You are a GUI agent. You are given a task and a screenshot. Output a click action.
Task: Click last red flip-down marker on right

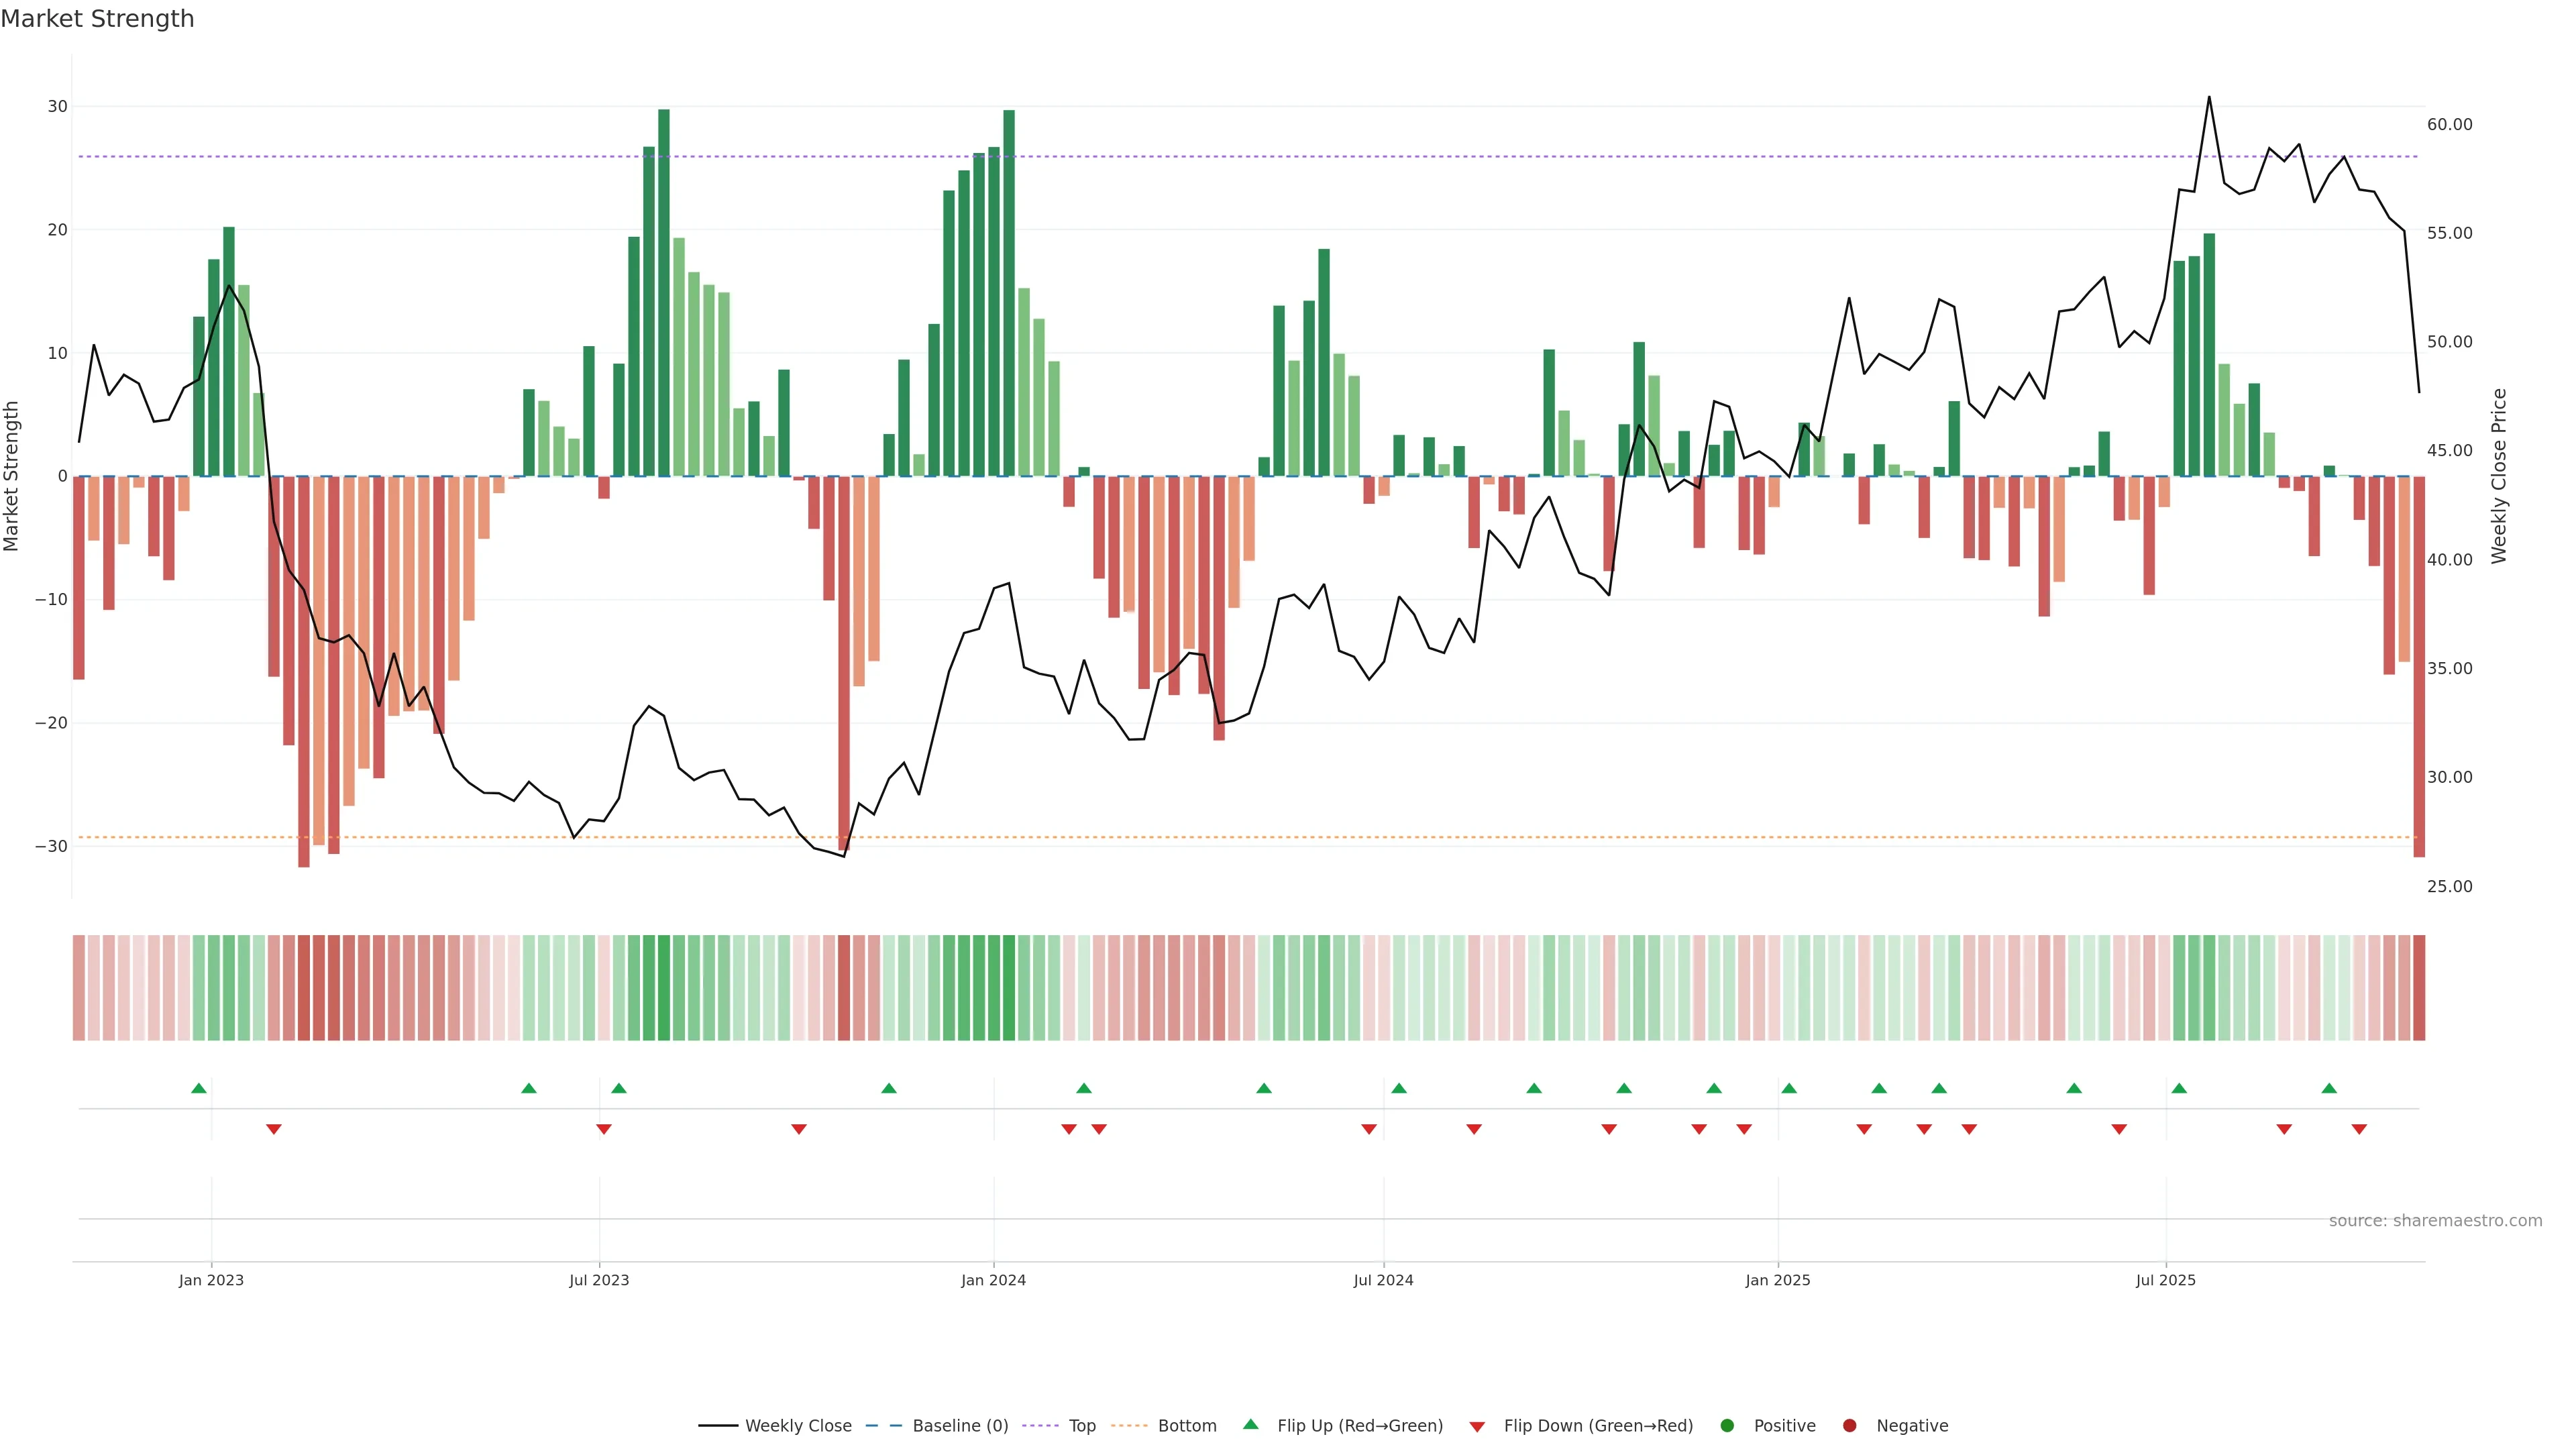2359,1129
